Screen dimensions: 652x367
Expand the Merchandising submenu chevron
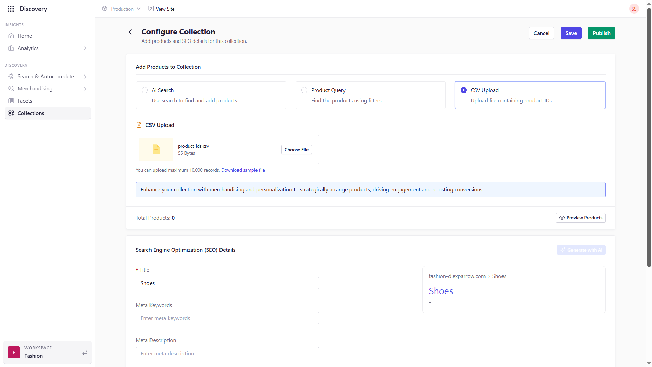point(85,89)
